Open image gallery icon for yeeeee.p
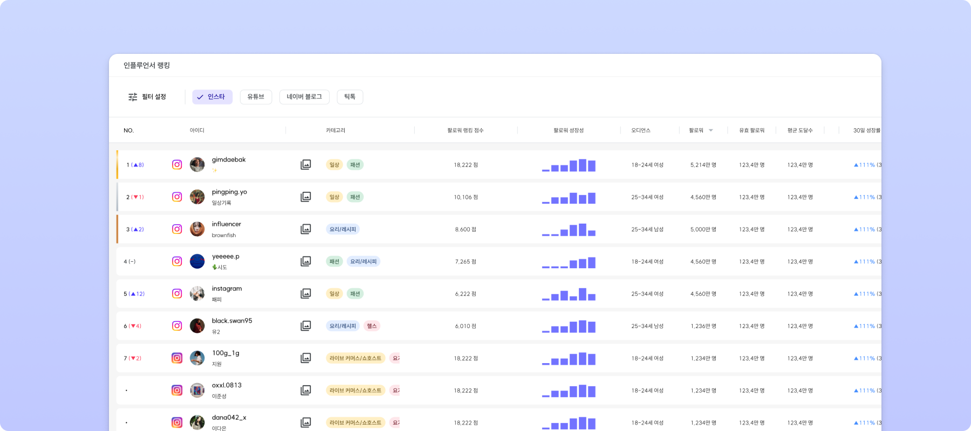This screenshot has width=971, height=431. [305, 261]
